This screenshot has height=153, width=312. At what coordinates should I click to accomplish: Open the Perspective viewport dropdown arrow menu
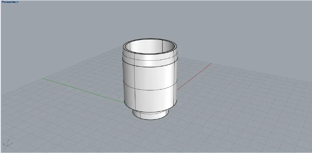(x=18, y=2)
